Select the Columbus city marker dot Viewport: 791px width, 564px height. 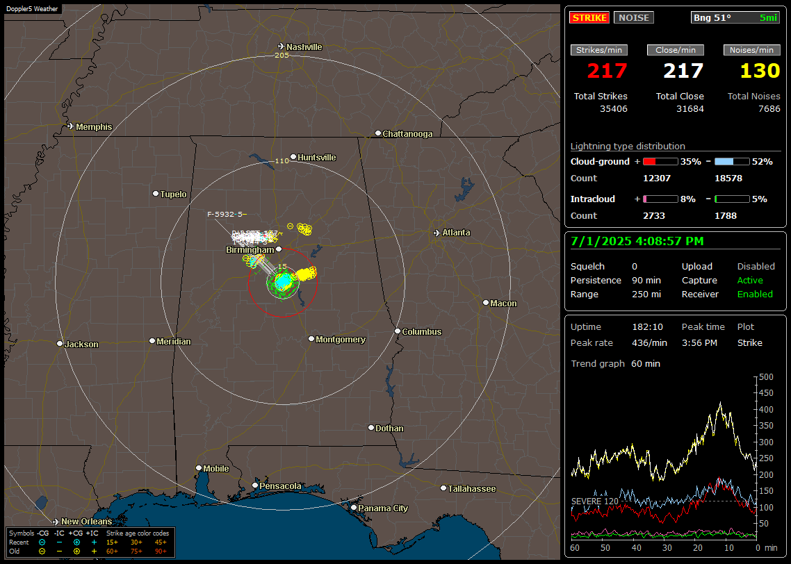[398, 331]
